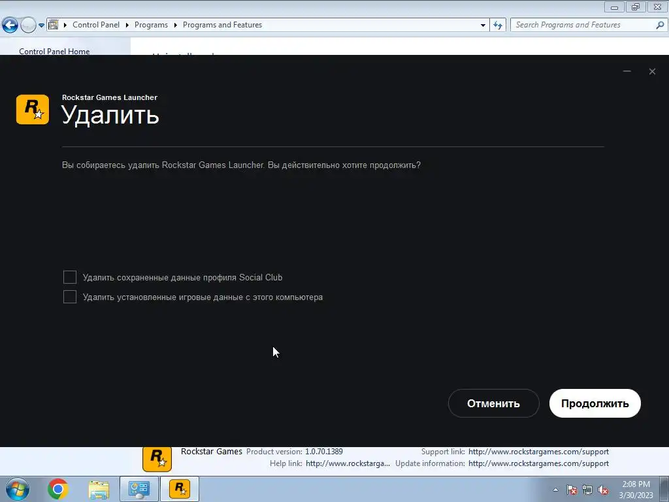
Task: Expand the root chevron before Control Panel breadcrumb
Action: pos(65,25)
